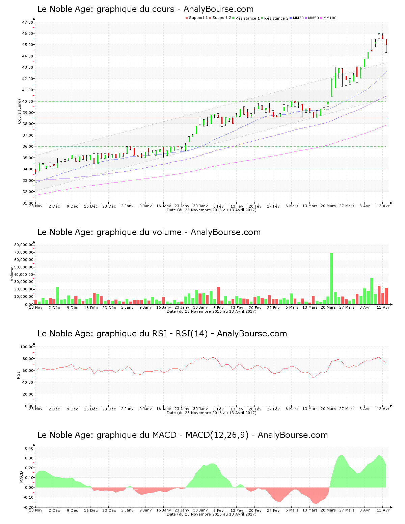Click the date range caption under price chart
Image resolution: width=405 pixels, height=524 pixels.
212,210
